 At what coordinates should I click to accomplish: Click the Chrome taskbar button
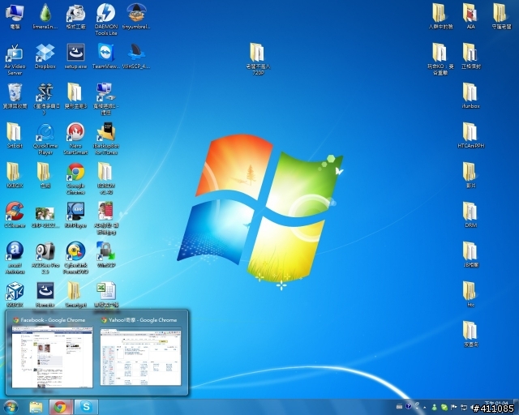click(60, 407)
